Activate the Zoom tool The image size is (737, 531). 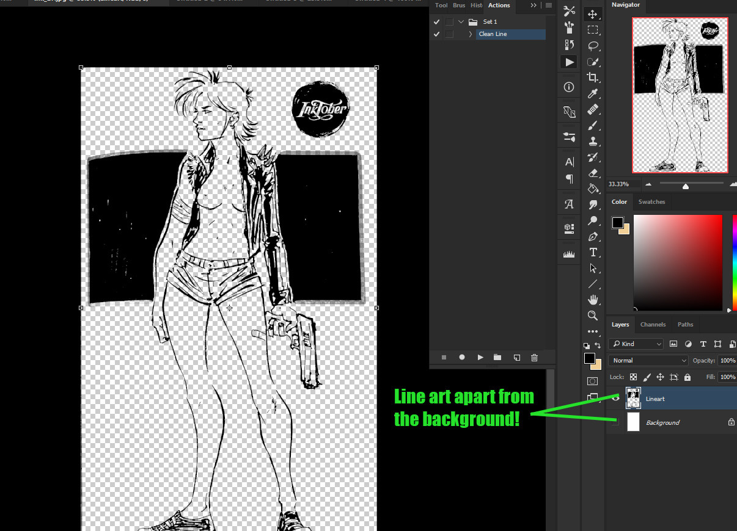[x=593, y=316]
